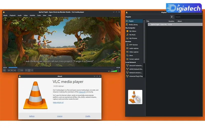The width and height of the screenshot is (205, 130).
Task: Select Universal Plug'n'Play item
Action: click(x=134, y=76)
